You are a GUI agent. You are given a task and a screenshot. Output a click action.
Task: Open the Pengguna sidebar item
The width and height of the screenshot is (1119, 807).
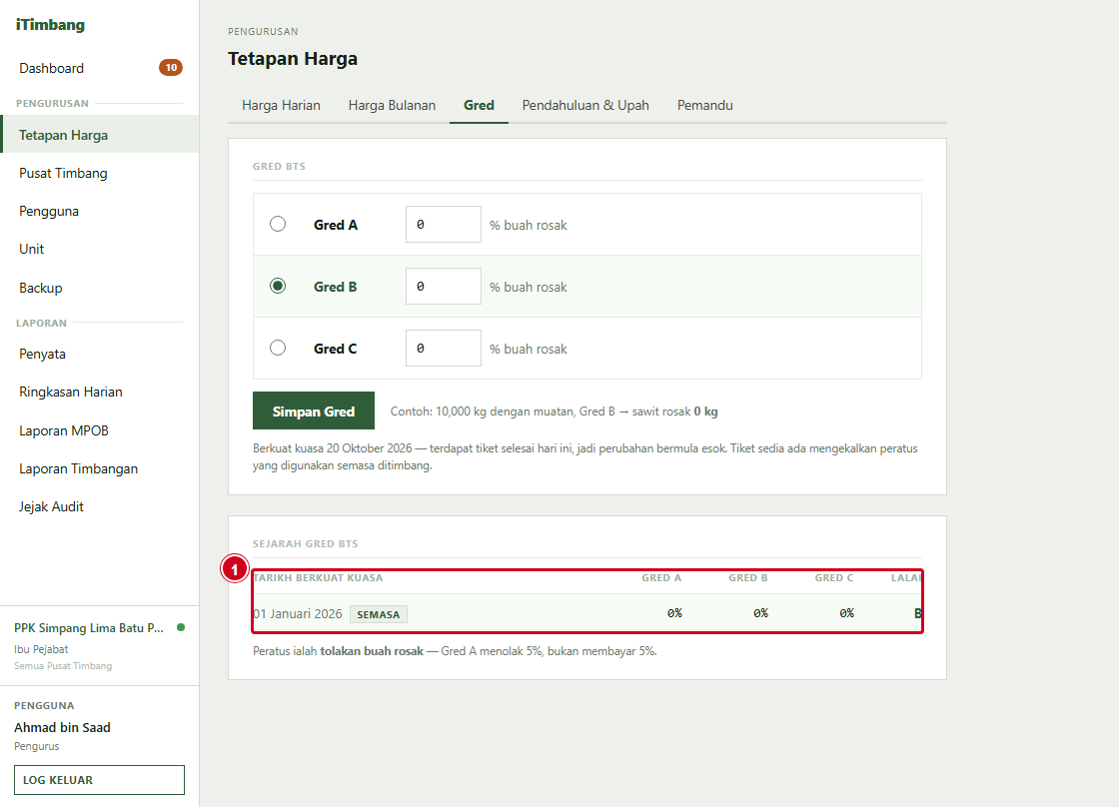[x=99, y=211]
